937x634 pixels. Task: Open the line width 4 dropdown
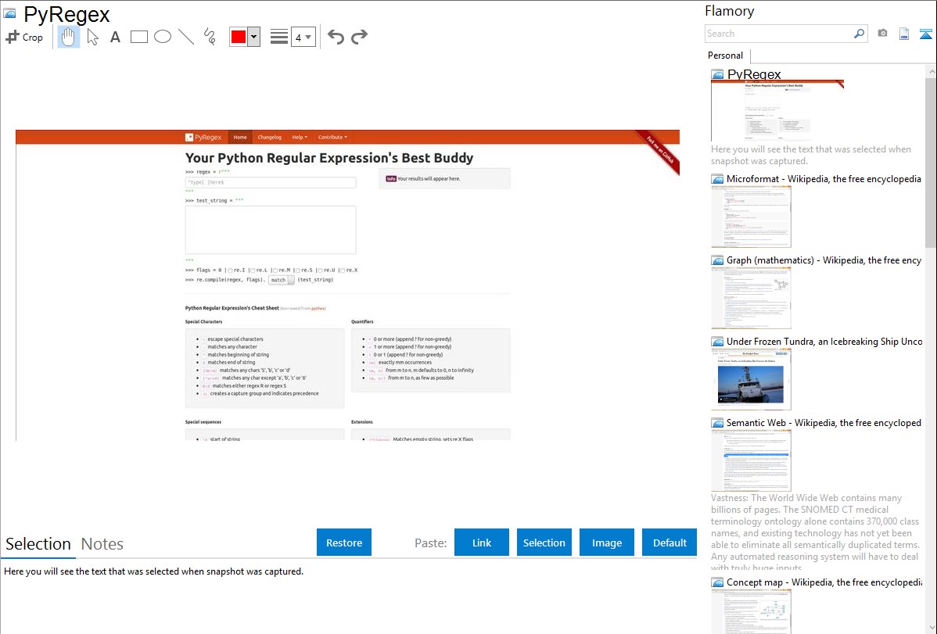tap(303, 38)
